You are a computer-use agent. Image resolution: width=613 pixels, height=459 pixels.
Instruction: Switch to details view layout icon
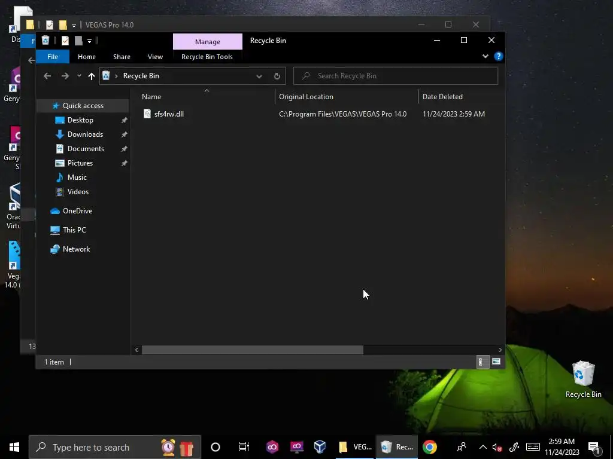click(x=482, y=362)
